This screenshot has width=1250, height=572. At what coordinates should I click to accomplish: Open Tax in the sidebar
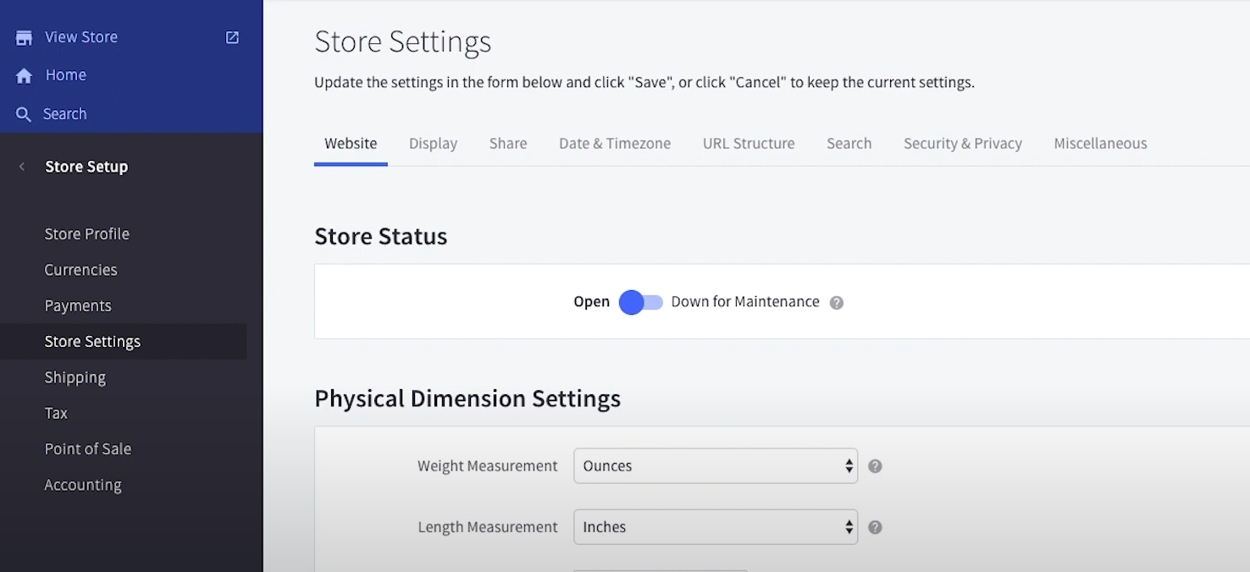[x=56, y=414]
